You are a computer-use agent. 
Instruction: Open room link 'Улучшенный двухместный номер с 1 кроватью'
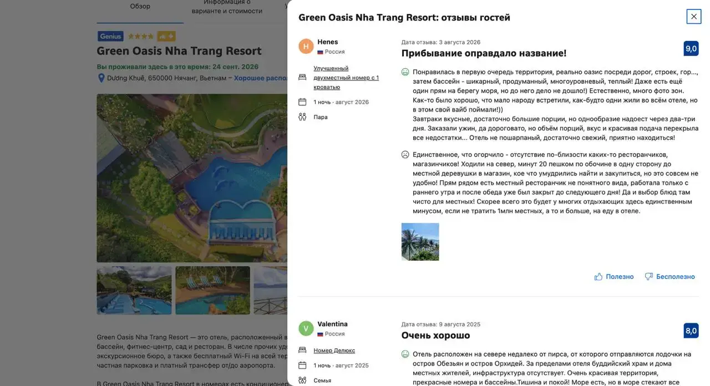(x=346, y=78)
